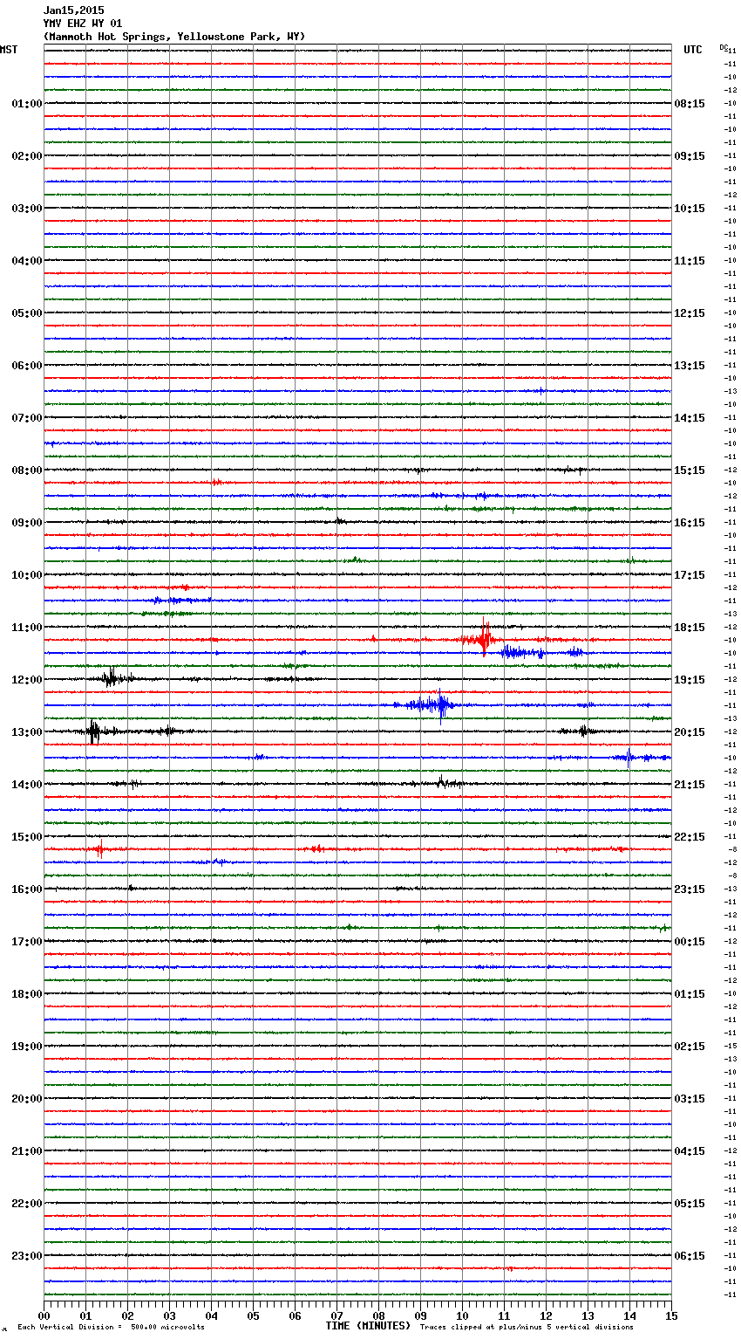The height and width of the screenshot is (1339, 741).
Task: Click the MST time zone header
Action: 9,50
